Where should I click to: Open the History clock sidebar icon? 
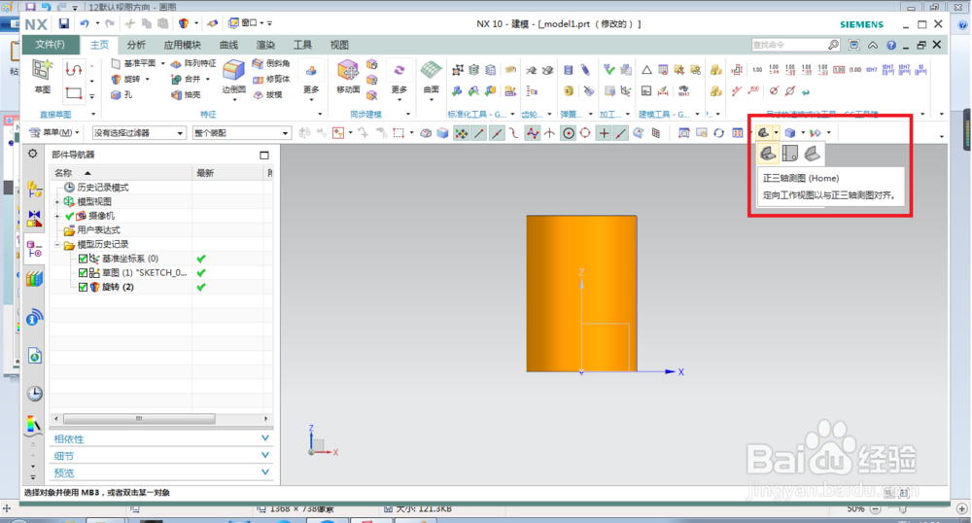point(34,393)
